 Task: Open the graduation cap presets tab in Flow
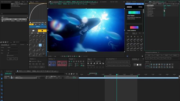coord(33,31)
